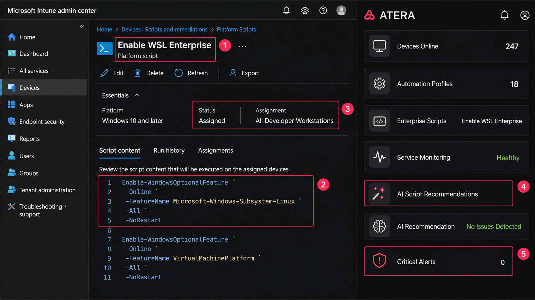The width and height of the screenshot is (535, 300).
Task: Switch to the Assignments tab
Action: (x=215, y=150)
